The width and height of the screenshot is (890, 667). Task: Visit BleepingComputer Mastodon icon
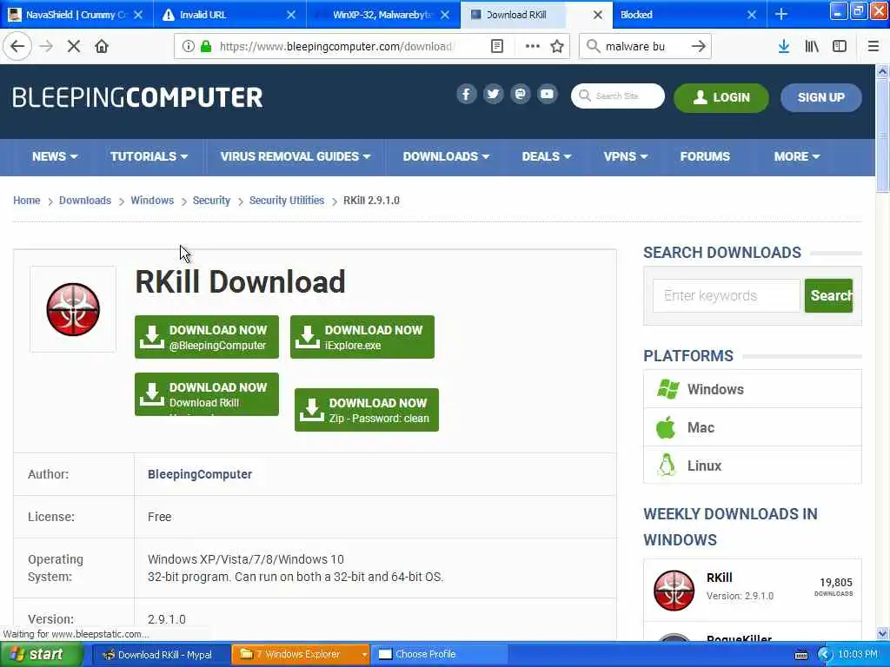pyautogui.click(x=520, y=94)
